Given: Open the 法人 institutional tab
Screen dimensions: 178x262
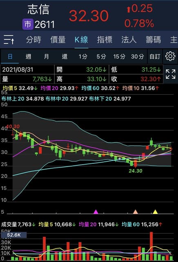Looking at the screenshot, I should tap(129, 40).
